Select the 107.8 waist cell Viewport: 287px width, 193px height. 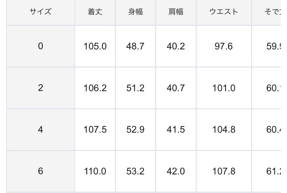tap(223, 171)
